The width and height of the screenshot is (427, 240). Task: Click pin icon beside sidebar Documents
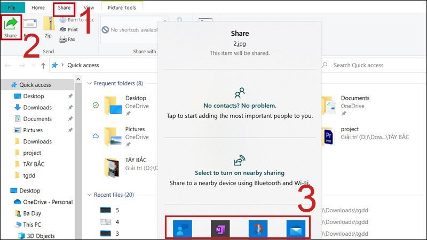70,118
